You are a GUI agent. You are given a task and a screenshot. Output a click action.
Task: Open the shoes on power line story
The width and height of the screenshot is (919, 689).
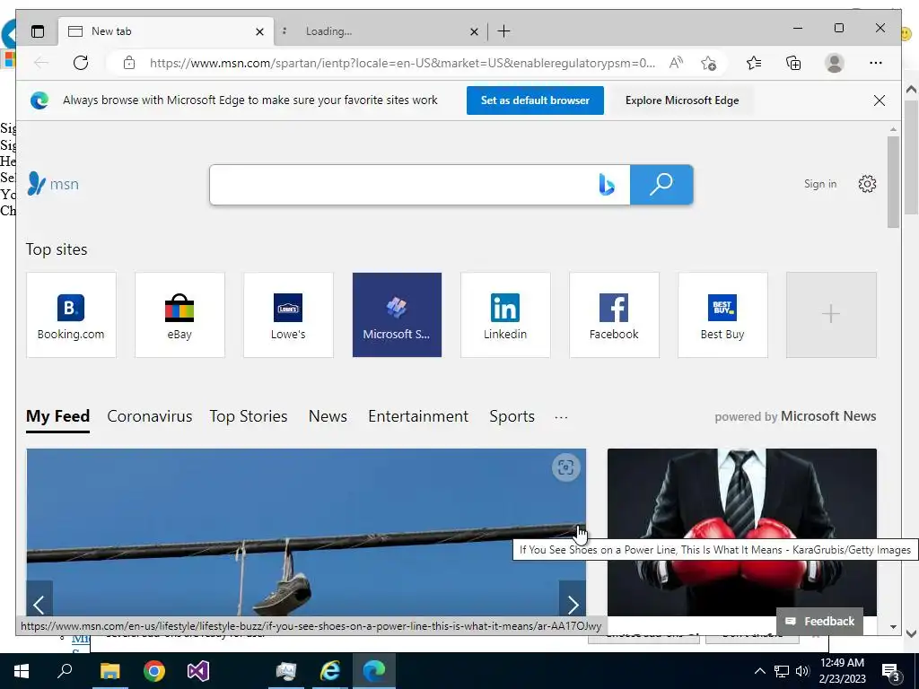306,532
